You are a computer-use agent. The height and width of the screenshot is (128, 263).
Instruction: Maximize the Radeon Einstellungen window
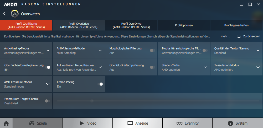click(x=250, y=4)
